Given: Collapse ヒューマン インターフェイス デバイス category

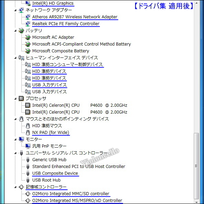Looking at the screenshot, I should click(15, 58).
